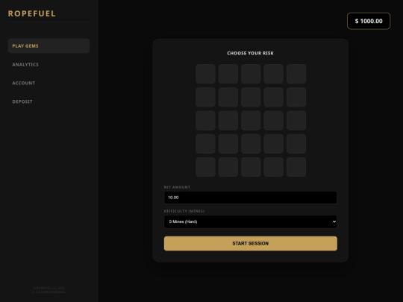The image size is (403, 302).
Task: Click the Start Session button
Action: 250,243
